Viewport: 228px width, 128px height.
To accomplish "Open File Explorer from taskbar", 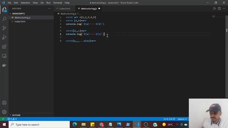I will tap(83, 124).
